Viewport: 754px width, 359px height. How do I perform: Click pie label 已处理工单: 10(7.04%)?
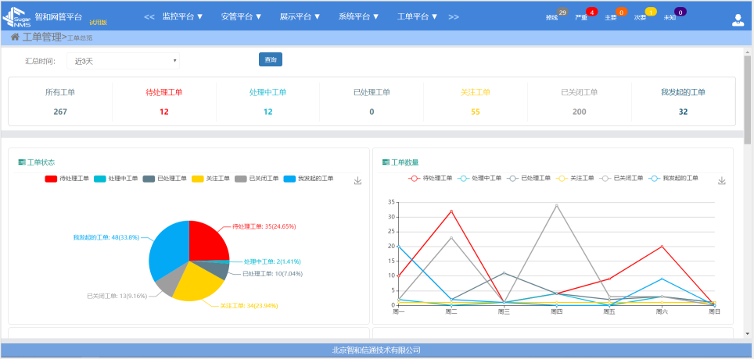(x=273, y=274)
